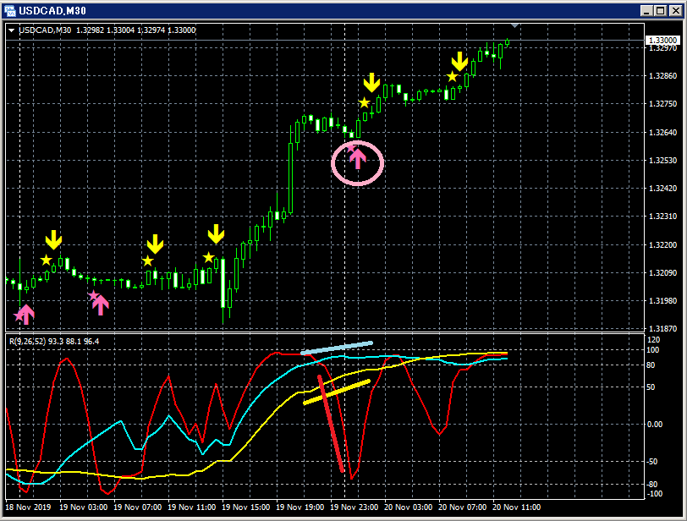Click the pink buy arrow near 19 Nov 03:00

(101, 304)
